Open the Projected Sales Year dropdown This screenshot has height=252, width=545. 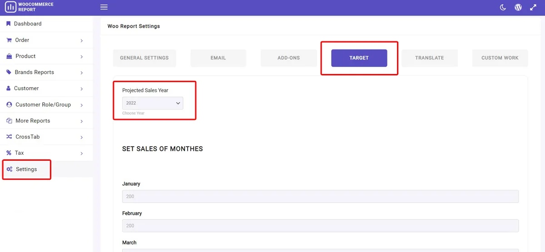pyautogui.click(x=153, y=103)
